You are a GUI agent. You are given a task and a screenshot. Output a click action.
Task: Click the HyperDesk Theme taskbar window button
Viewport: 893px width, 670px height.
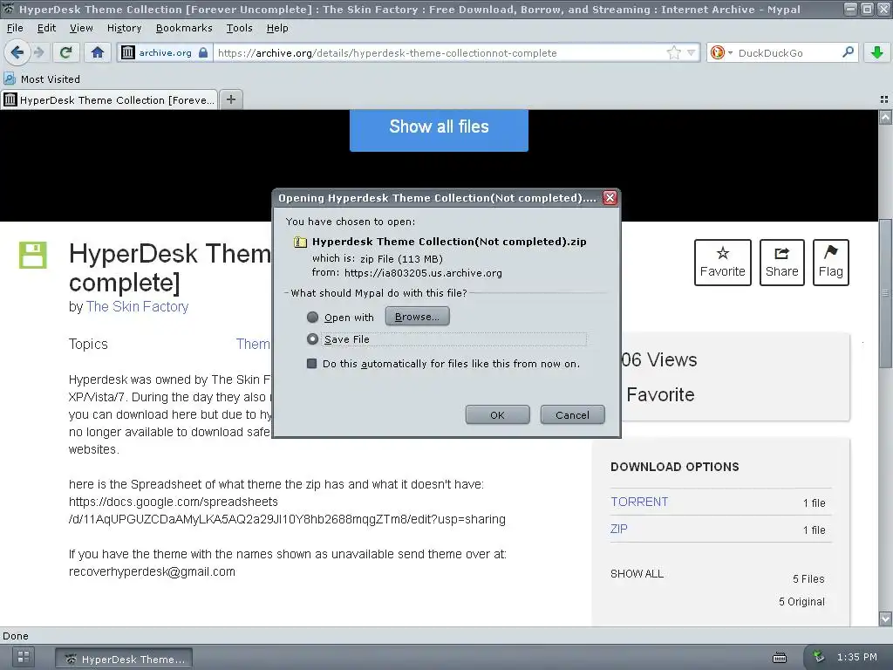(124, 659)
